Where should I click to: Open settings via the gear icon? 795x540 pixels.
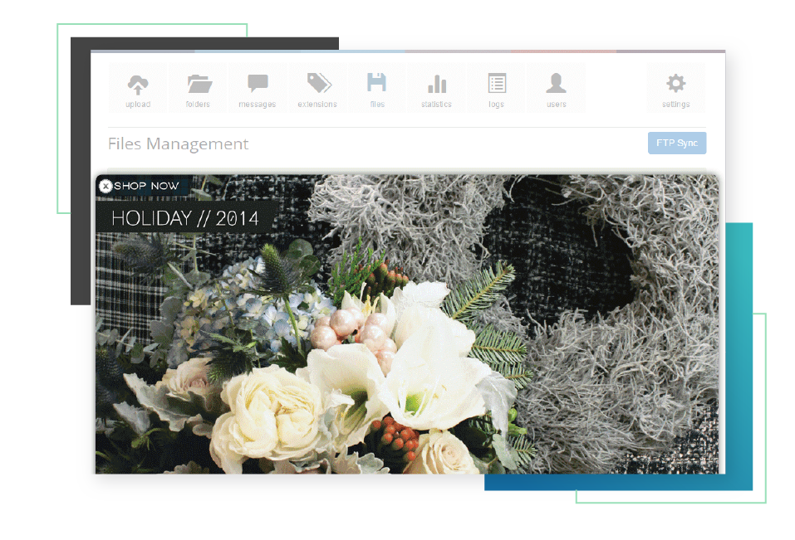click(676, 85)
